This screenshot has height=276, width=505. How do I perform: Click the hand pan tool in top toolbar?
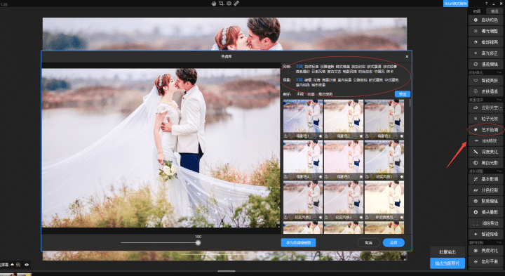pos(214,4)
